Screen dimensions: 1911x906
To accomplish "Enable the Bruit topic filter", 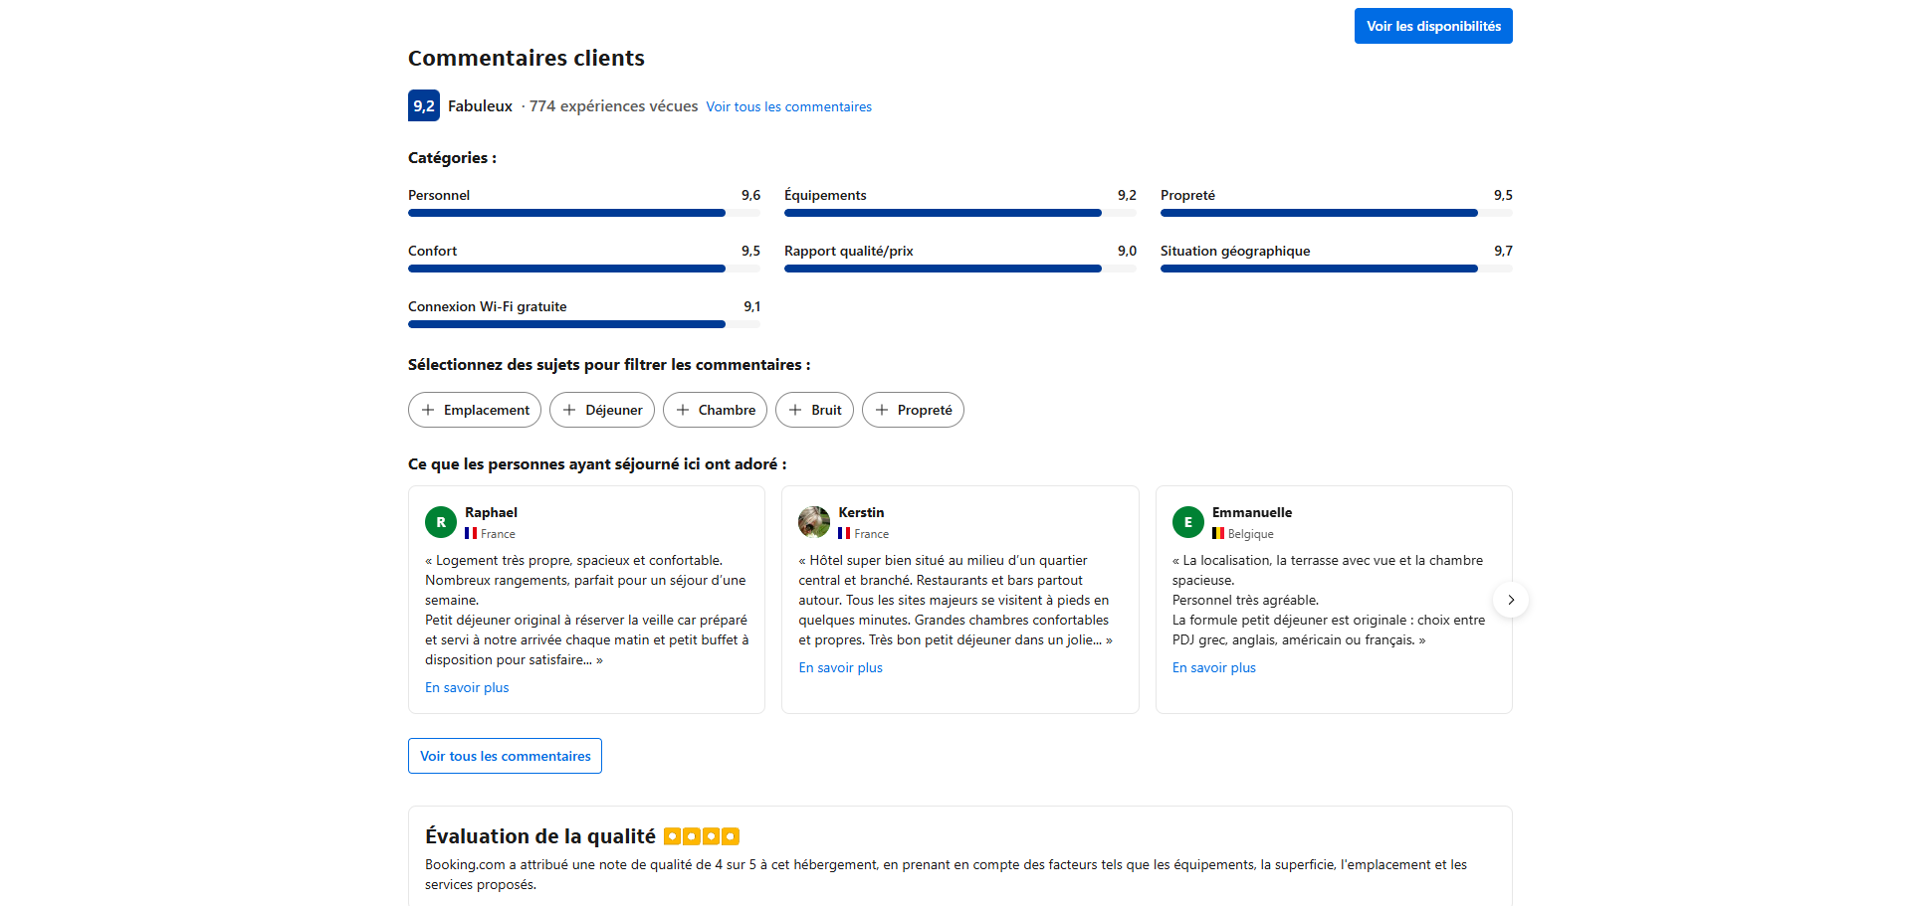I will [x=814, y=410].
